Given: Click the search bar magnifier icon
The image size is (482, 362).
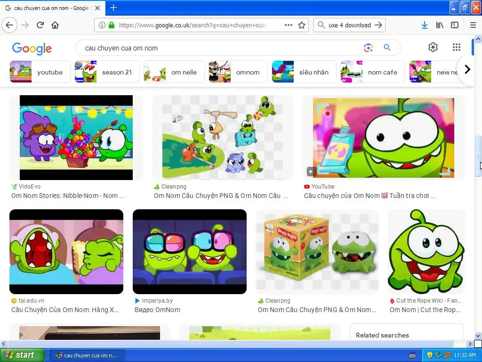Looking at the screenshot, I should pos(321,25).
